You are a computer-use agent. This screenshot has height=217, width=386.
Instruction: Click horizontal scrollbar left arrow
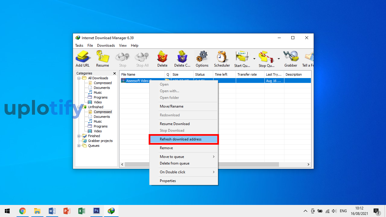click(x=122, y=165)
